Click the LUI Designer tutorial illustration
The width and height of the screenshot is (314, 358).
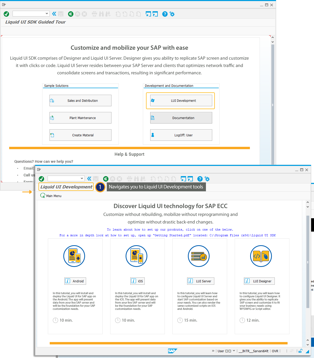(x=261, y=256)
